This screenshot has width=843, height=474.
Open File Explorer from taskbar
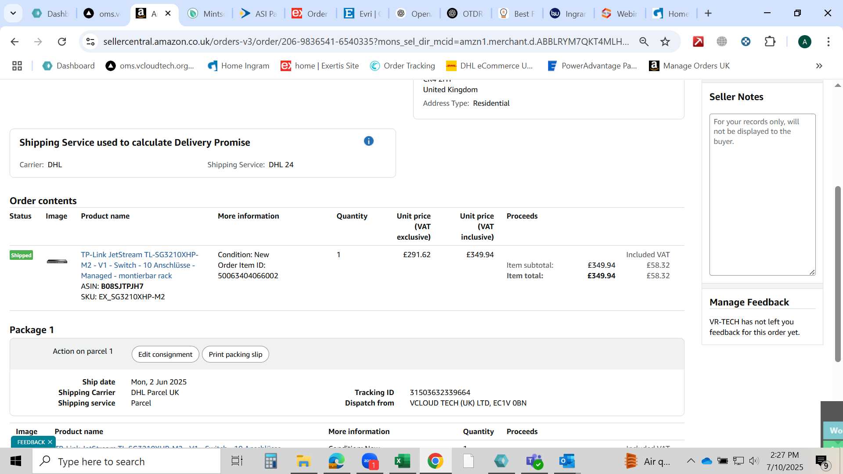pyautogui.click(x=303, y=461)
